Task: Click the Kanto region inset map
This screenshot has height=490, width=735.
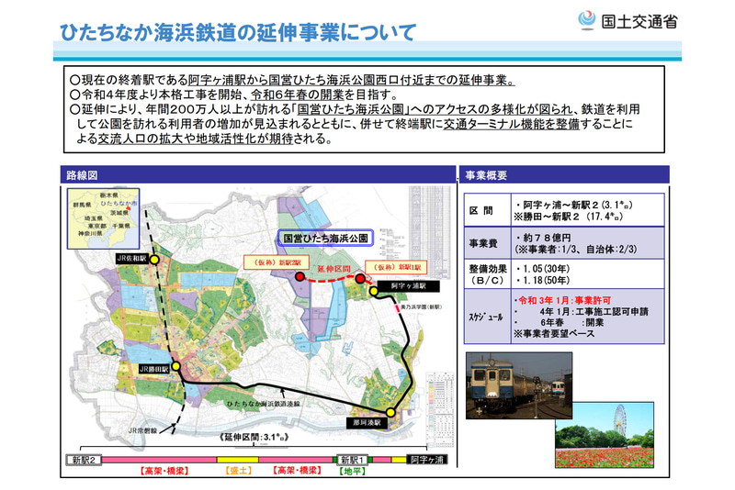Action: 104,218
